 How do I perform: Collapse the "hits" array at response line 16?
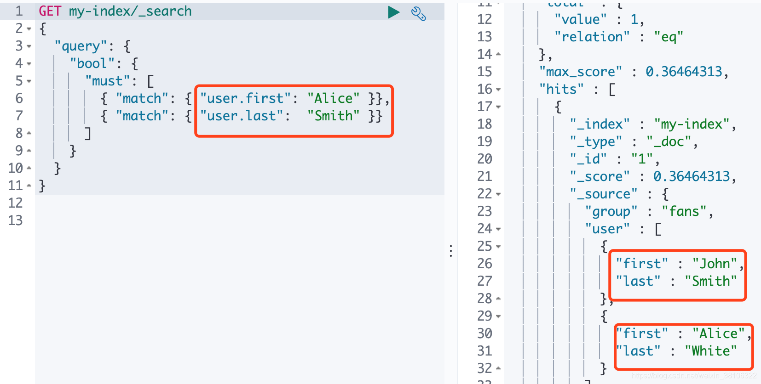pyautogui.click(x=498, y=90)
